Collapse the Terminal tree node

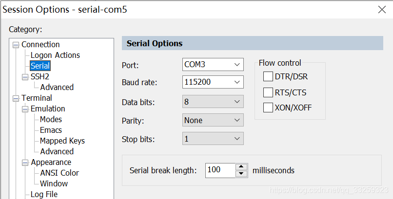click(x=16, y=98)
